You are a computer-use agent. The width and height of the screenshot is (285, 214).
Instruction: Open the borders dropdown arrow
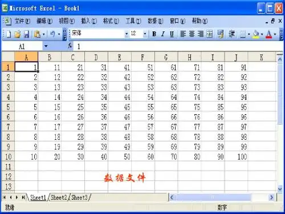point(249,34)
